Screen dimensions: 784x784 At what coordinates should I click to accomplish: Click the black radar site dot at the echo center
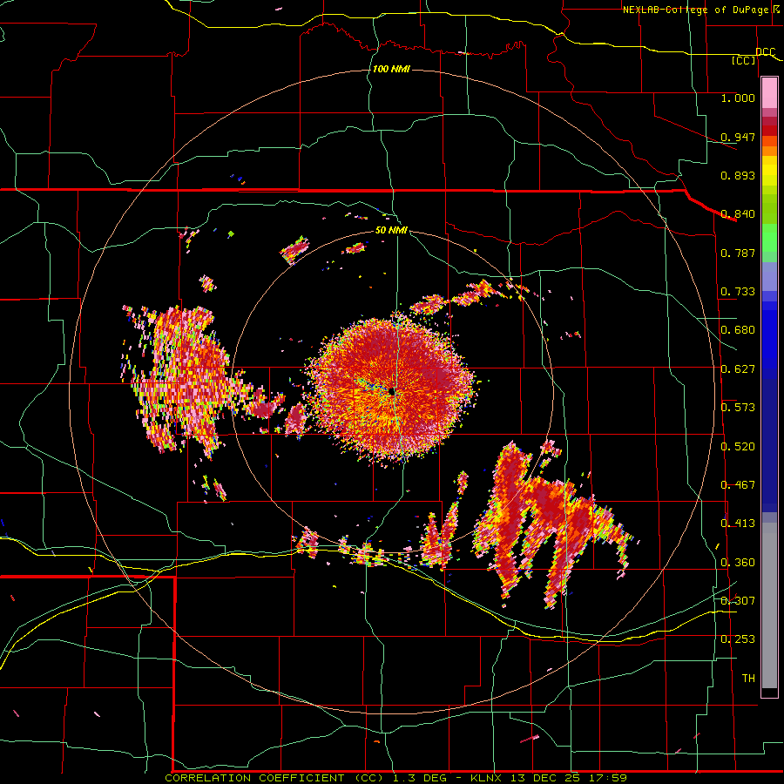[391, 391]
